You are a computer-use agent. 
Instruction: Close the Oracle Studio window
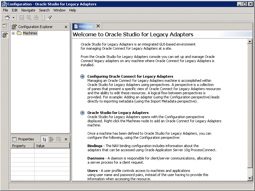[251, 4]
